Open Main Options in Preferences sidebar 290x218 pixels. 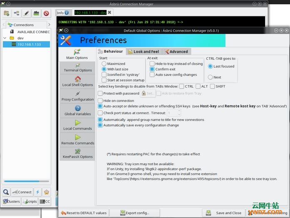(77, 54)
